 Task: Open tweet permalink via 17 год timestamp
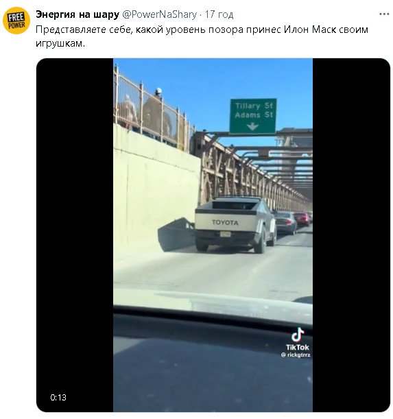219,14
